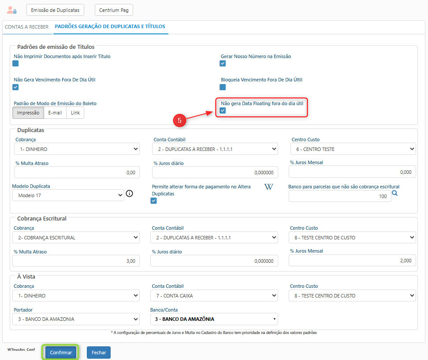Click the W wiki help icon
This screenshot has height=360, width=428.
coord(268,187)
